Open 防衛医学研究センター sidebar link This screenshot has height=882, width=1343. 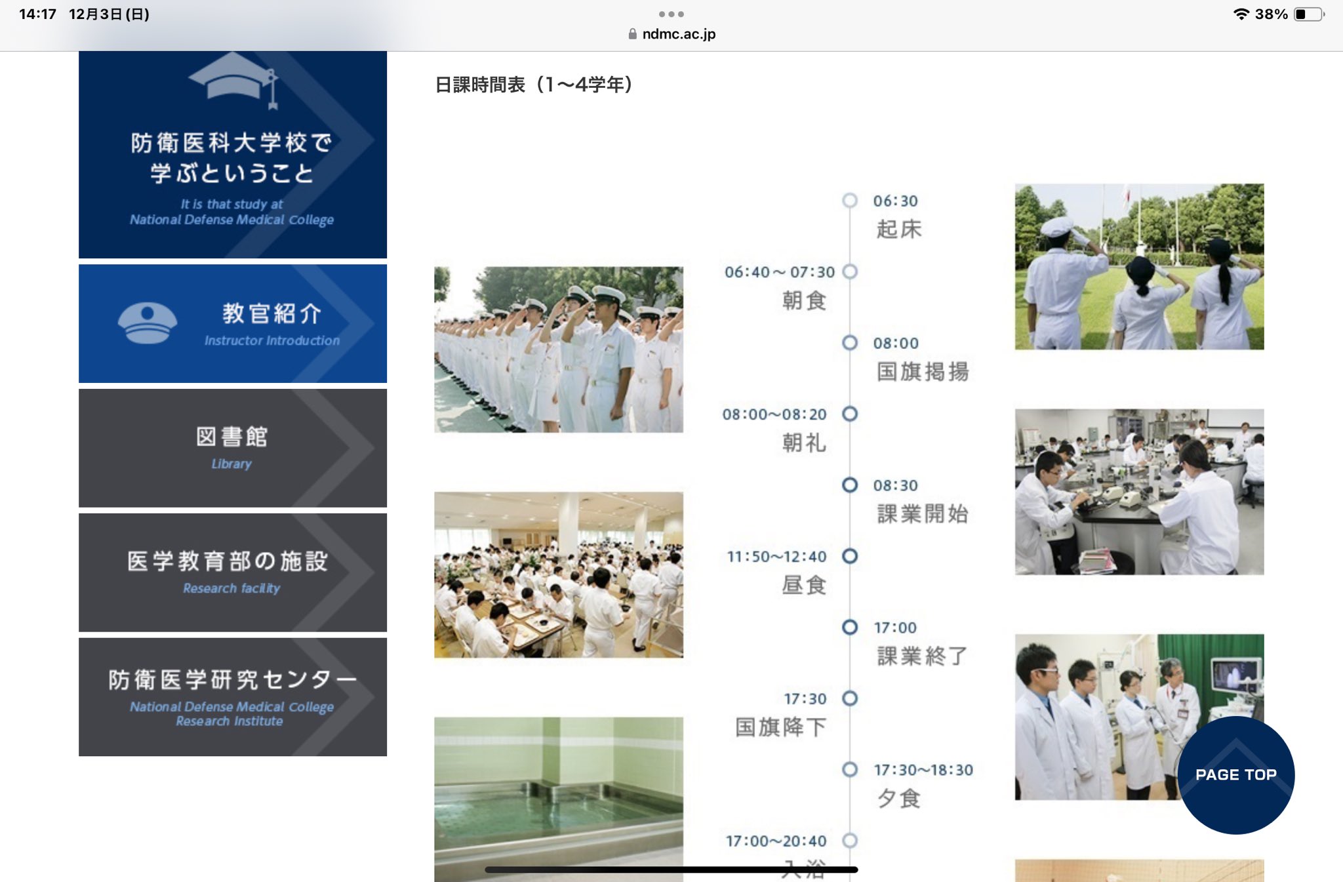pos(232,697)
